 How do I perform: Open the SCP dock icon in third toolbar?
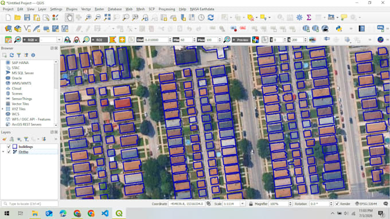point(8,40)
